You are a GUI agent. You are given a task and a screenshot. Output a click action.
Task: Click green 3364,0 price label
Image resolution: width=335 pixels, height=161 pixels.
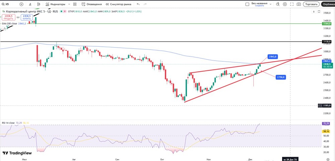(x=327, y=24)
